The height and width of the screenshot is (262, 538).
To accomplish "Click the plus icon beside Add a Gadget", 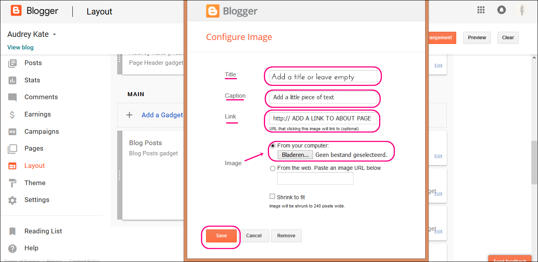I will [x=129, y=115].
